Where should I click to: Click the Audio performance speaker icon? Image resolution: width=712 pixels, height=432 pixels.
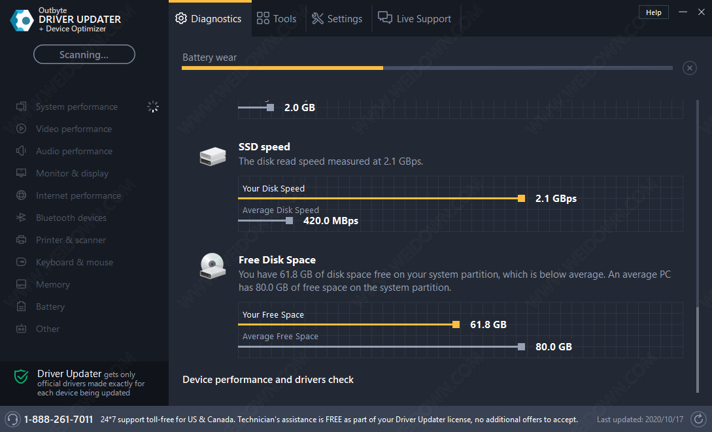pos(22,151)
